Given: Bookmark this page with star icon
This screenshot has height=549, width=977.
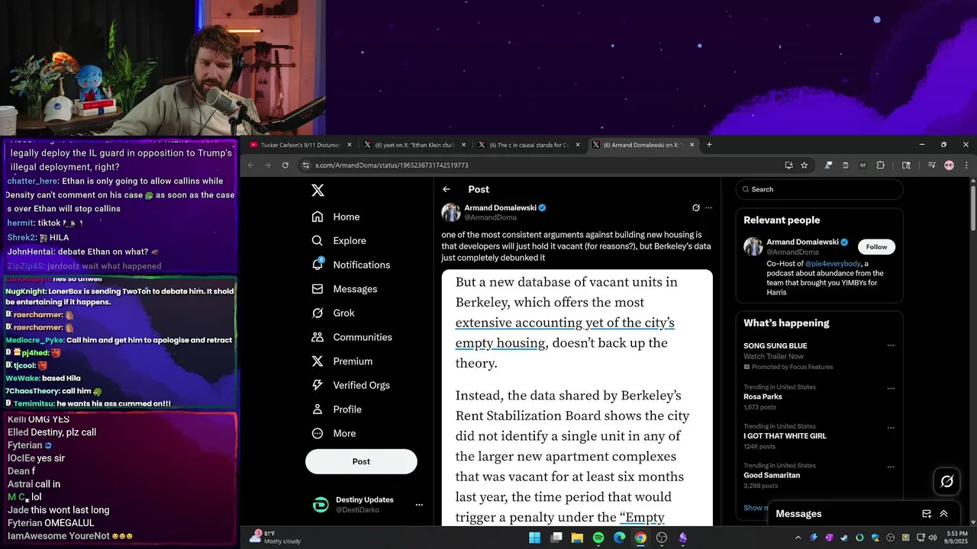Looking at the screenshot, I should coord(804,165).
